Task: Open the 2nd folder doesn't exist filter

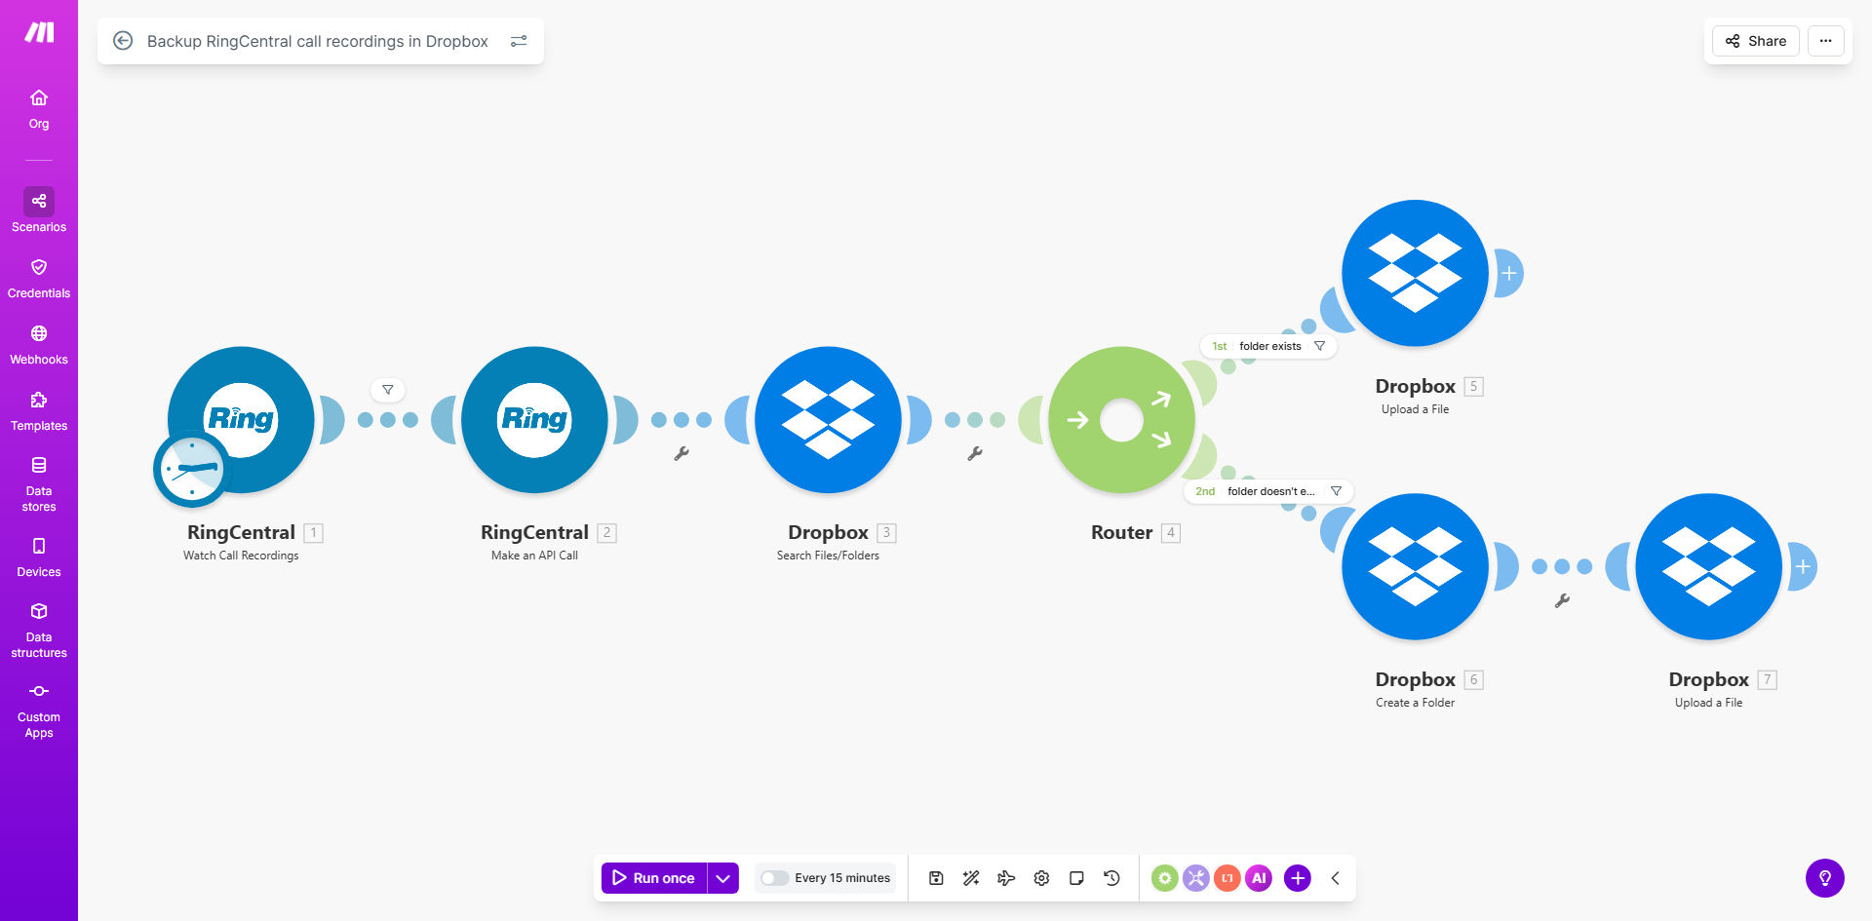Action: click(x=1268, y=491)
